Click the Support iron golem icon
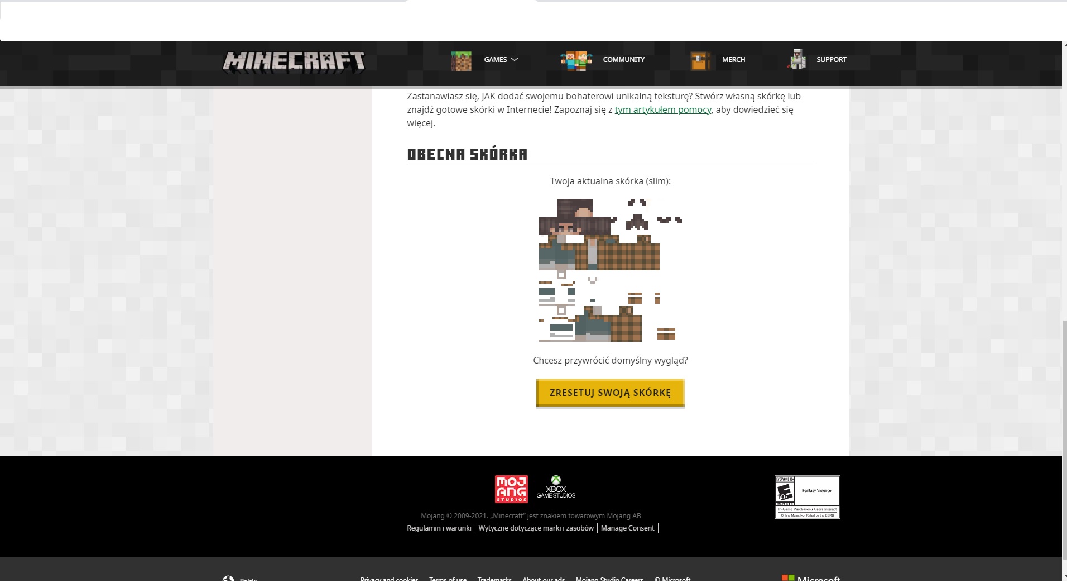 (797, 59)
